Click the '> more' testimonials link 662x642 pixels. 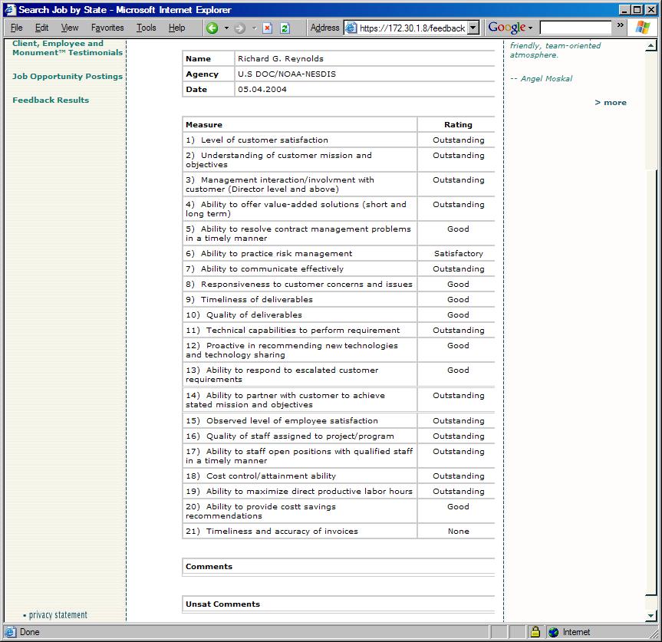pyautogui.click(x=611, y=103)
